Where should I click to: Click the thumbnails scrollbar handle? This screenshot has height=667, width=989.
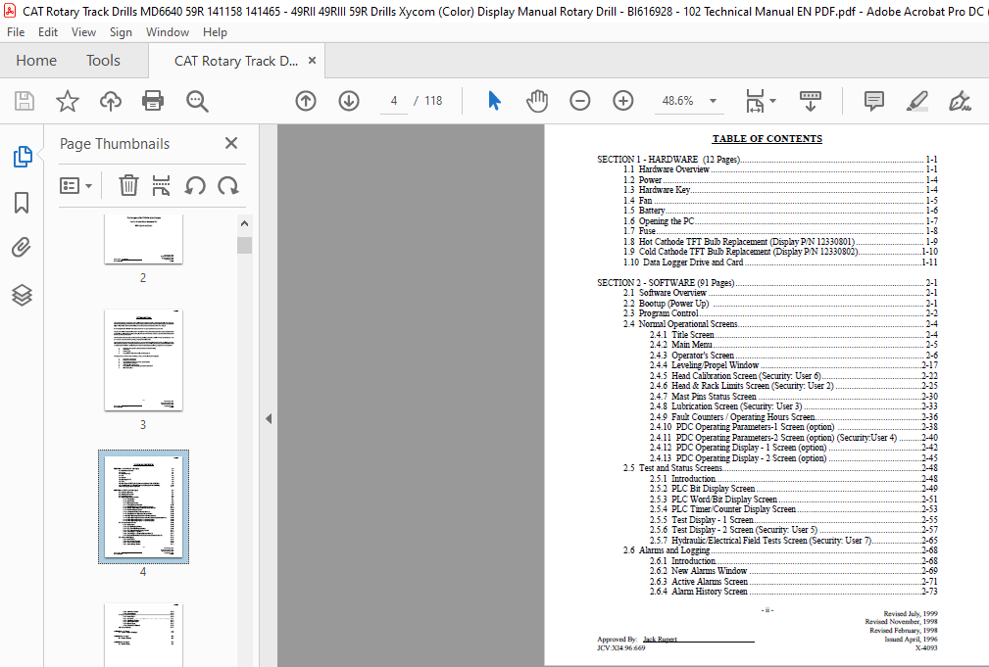pos(245,245)
